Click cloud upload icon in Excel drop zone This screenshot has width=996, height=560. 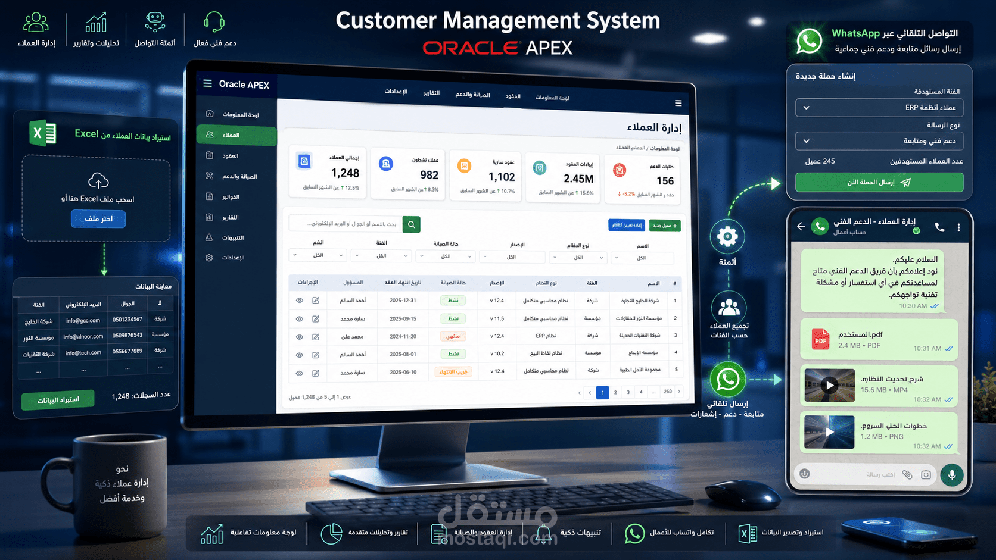point(98,180)
